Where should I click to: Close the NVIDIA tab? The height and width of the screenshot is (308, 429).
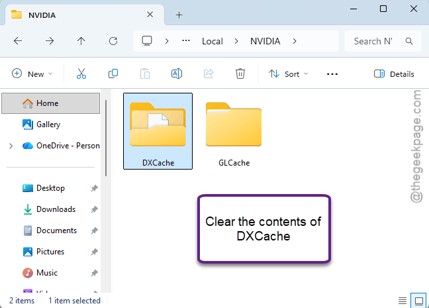pyautogui.click(x=150, y=15)
